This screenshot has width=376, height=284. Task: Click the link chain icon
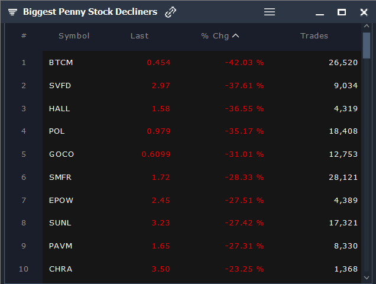pyautogui.click(x=170, y=12)
